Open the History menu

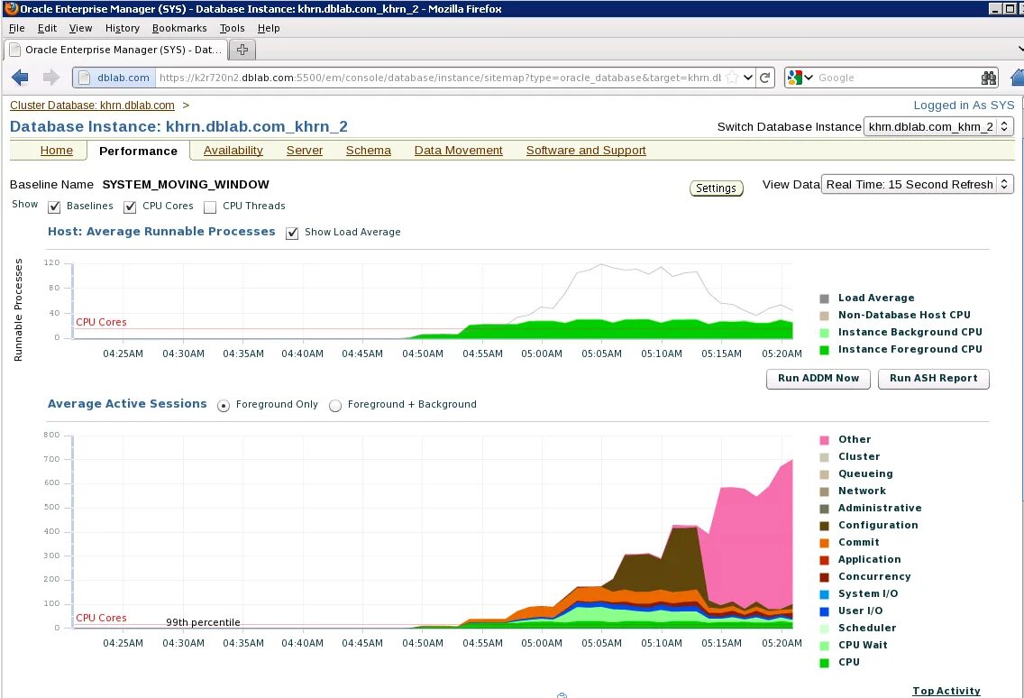pyautogui.click(x=122, y=28)
